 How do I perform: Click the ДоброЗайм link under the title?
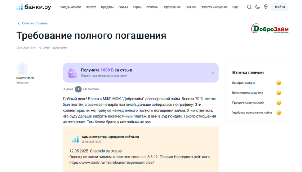[60, 47]
